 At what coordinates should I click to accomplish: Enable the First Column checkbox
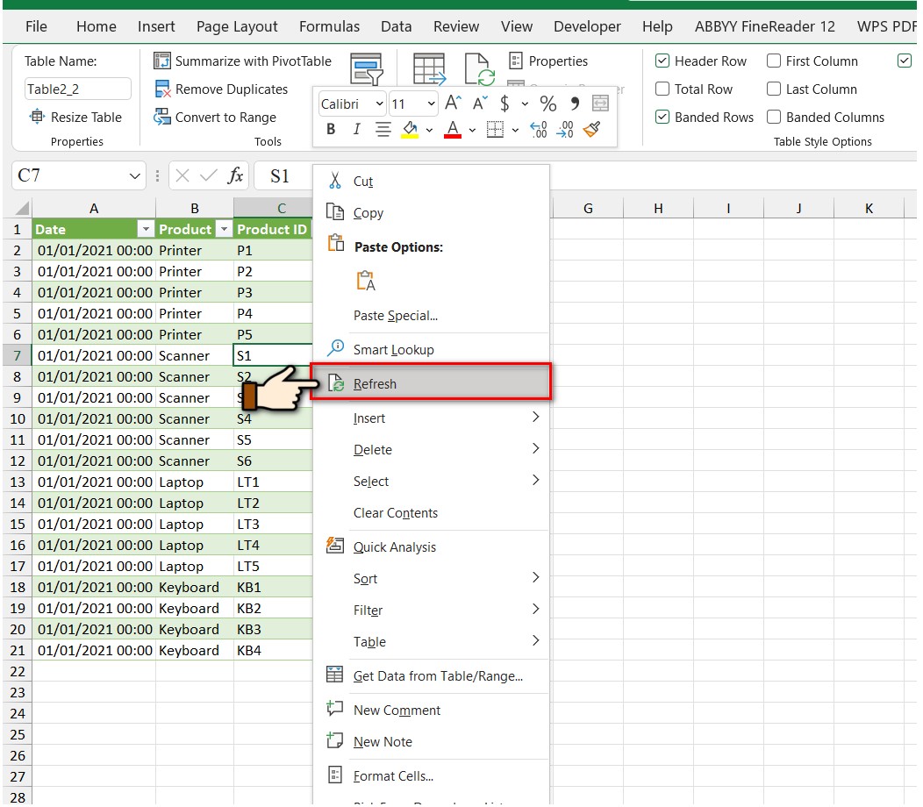(774, 61)
